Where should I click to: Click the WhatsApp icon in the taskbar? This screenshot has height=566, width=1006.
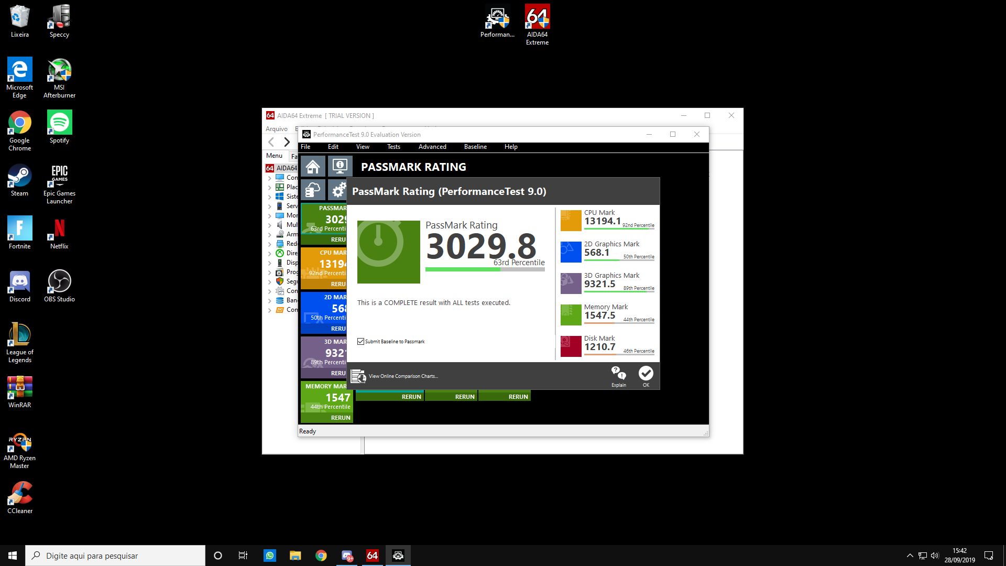[270, 556]
